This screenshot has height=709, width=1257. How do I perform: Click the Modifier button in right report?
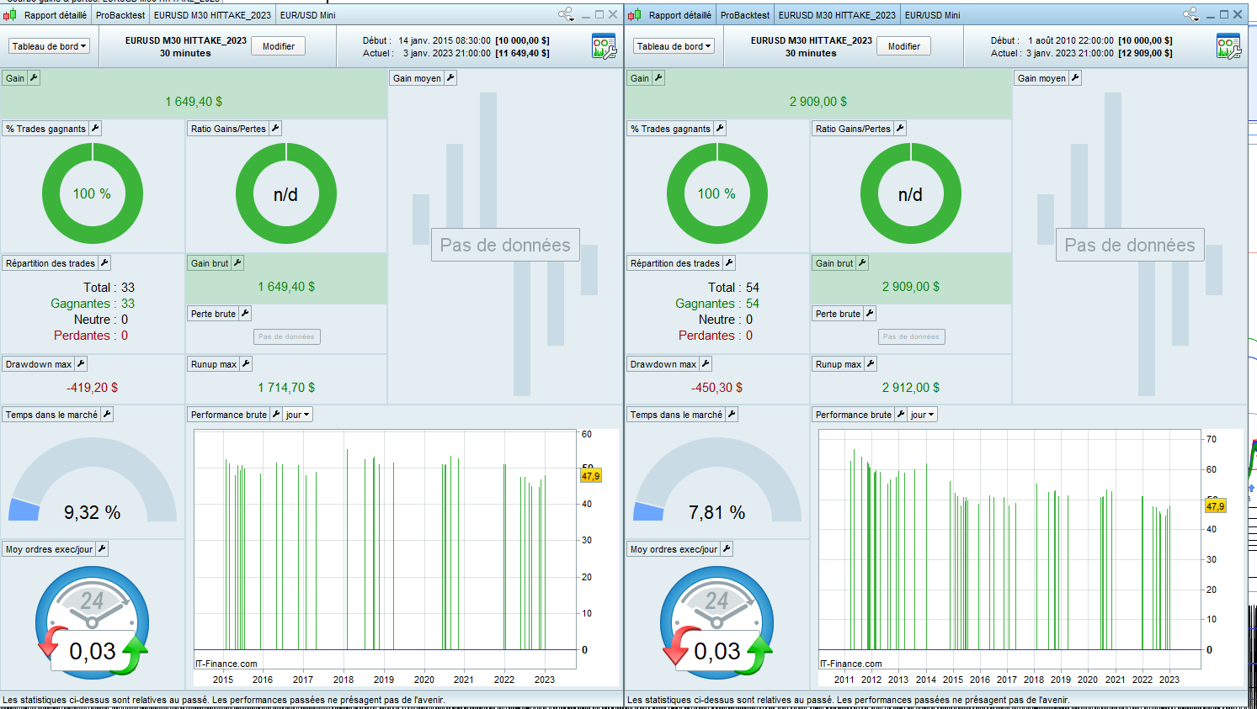(904, 46)
